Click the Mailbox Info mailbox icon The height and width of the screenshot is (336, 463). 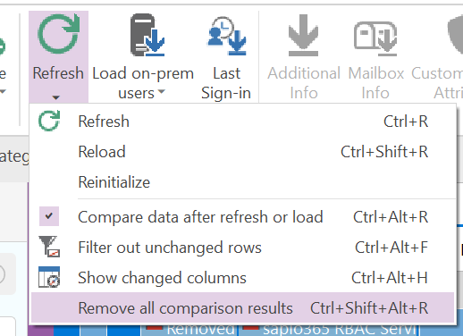(375, 38)
